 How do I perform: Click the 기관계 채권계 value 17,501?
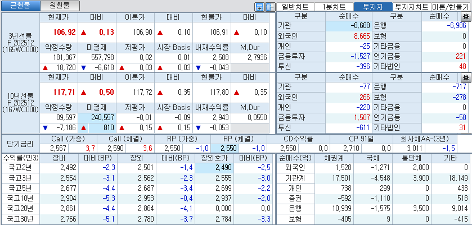[342, 178]
